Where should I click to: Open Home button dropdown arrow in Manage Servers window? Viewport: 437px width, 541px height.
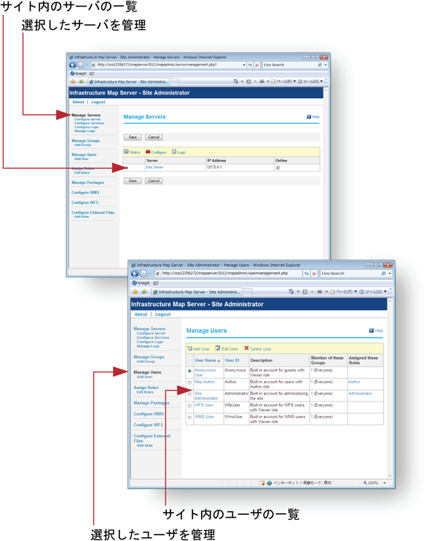click(242, 81)
